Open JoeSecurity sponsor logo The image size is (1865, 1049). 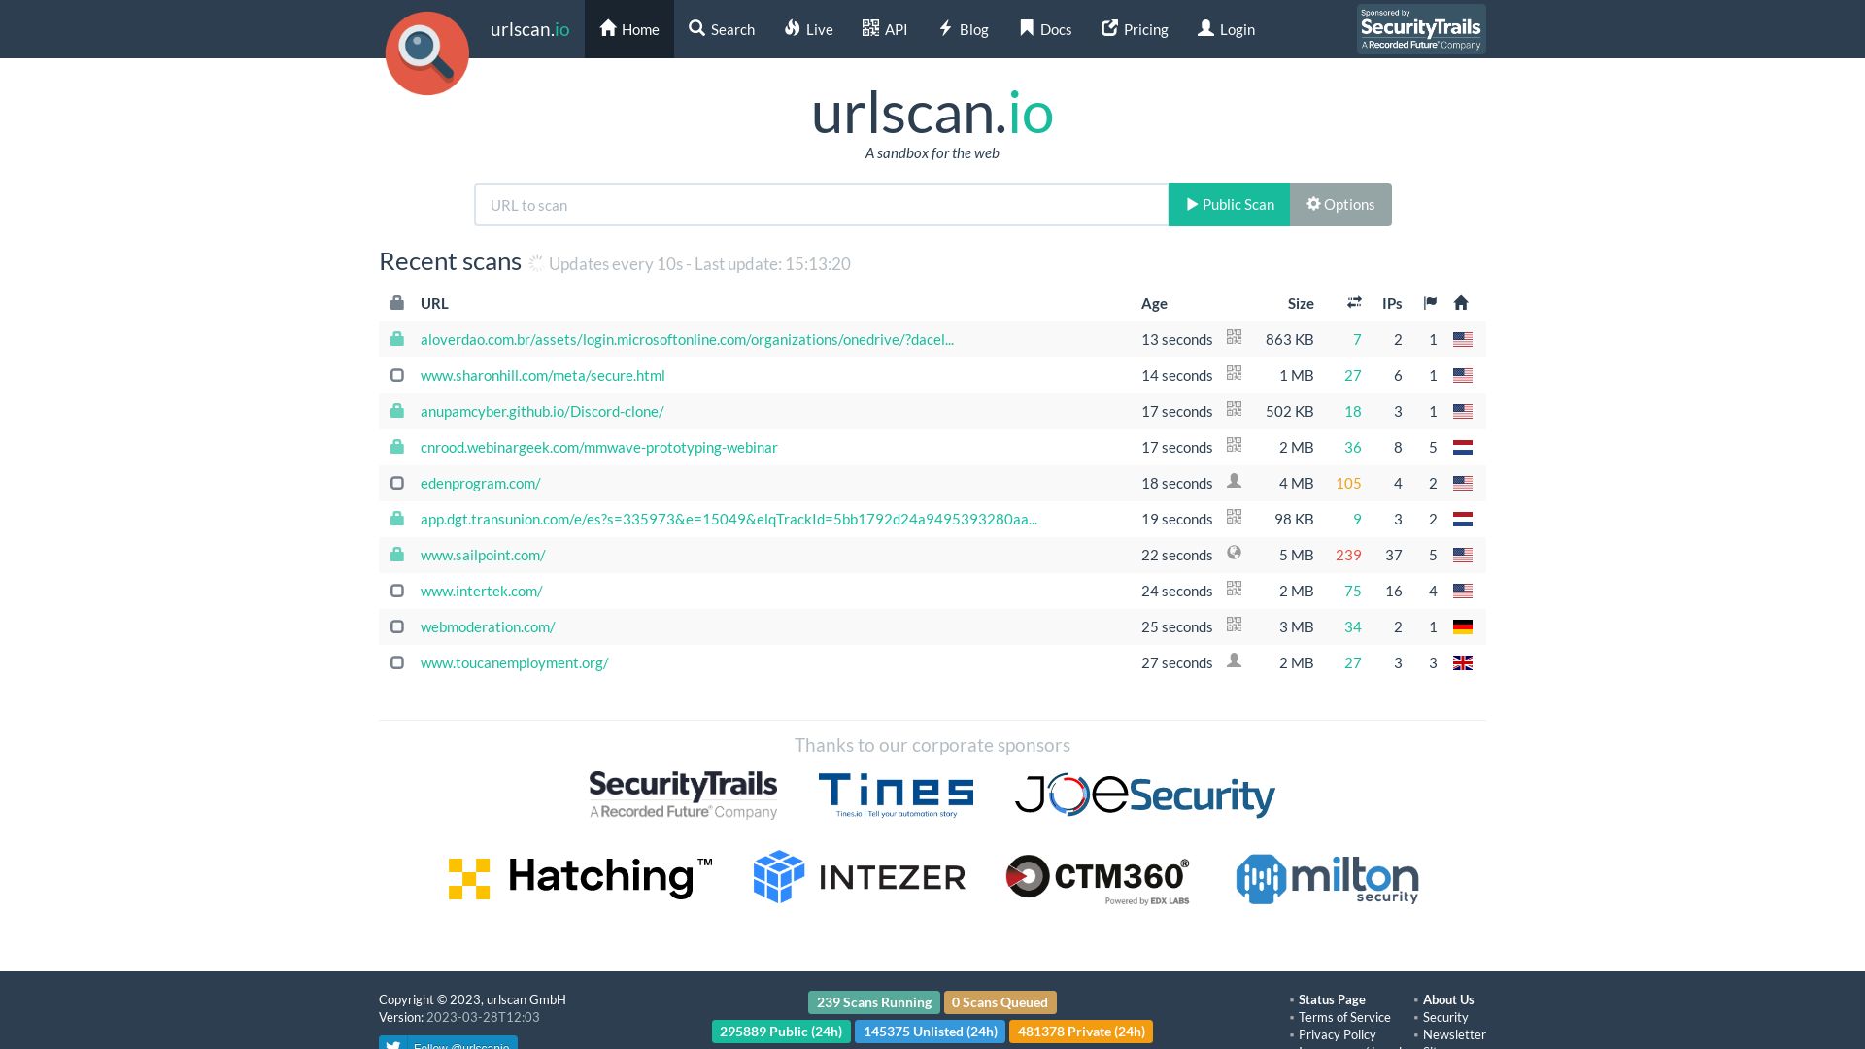1145,795
